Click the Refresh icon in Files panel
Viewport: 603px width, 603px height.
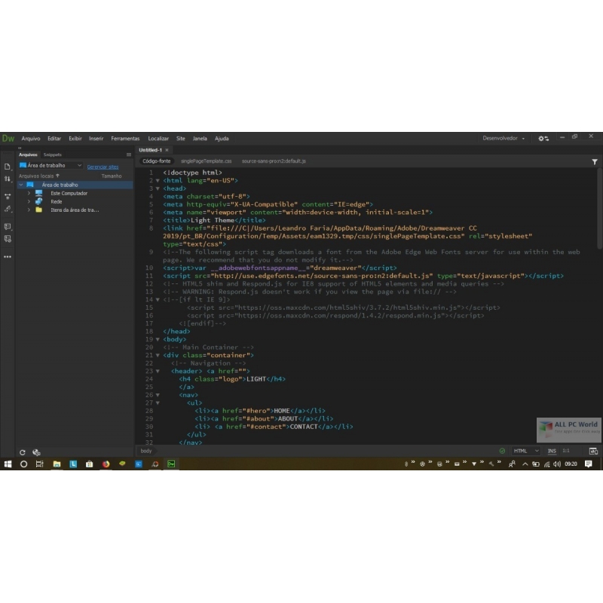(x=23, y=452)
